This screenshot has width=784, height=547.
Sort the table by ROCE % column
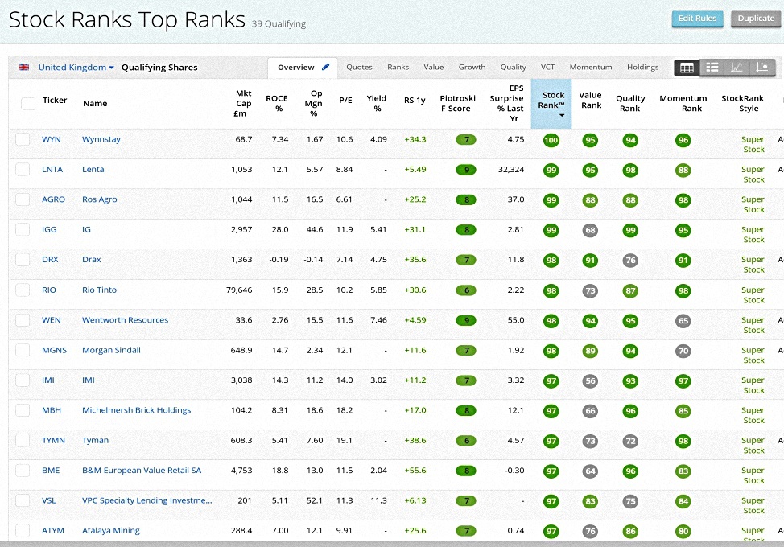click(277, 104)
